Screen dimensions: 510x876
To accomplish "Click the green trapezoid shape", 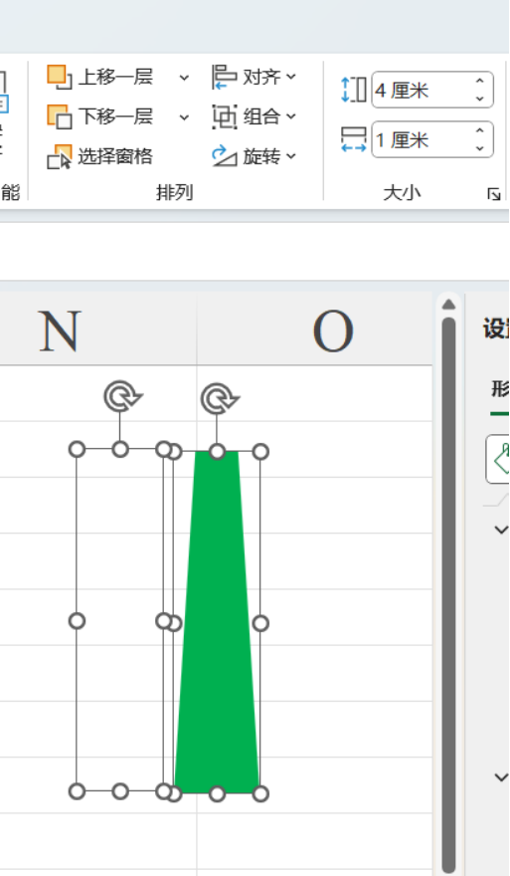I will 217,622.
